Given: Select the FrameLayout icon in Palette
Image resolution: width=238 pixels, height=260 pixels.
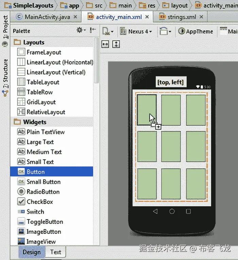Looking at the screenshot, I should 21,52.
